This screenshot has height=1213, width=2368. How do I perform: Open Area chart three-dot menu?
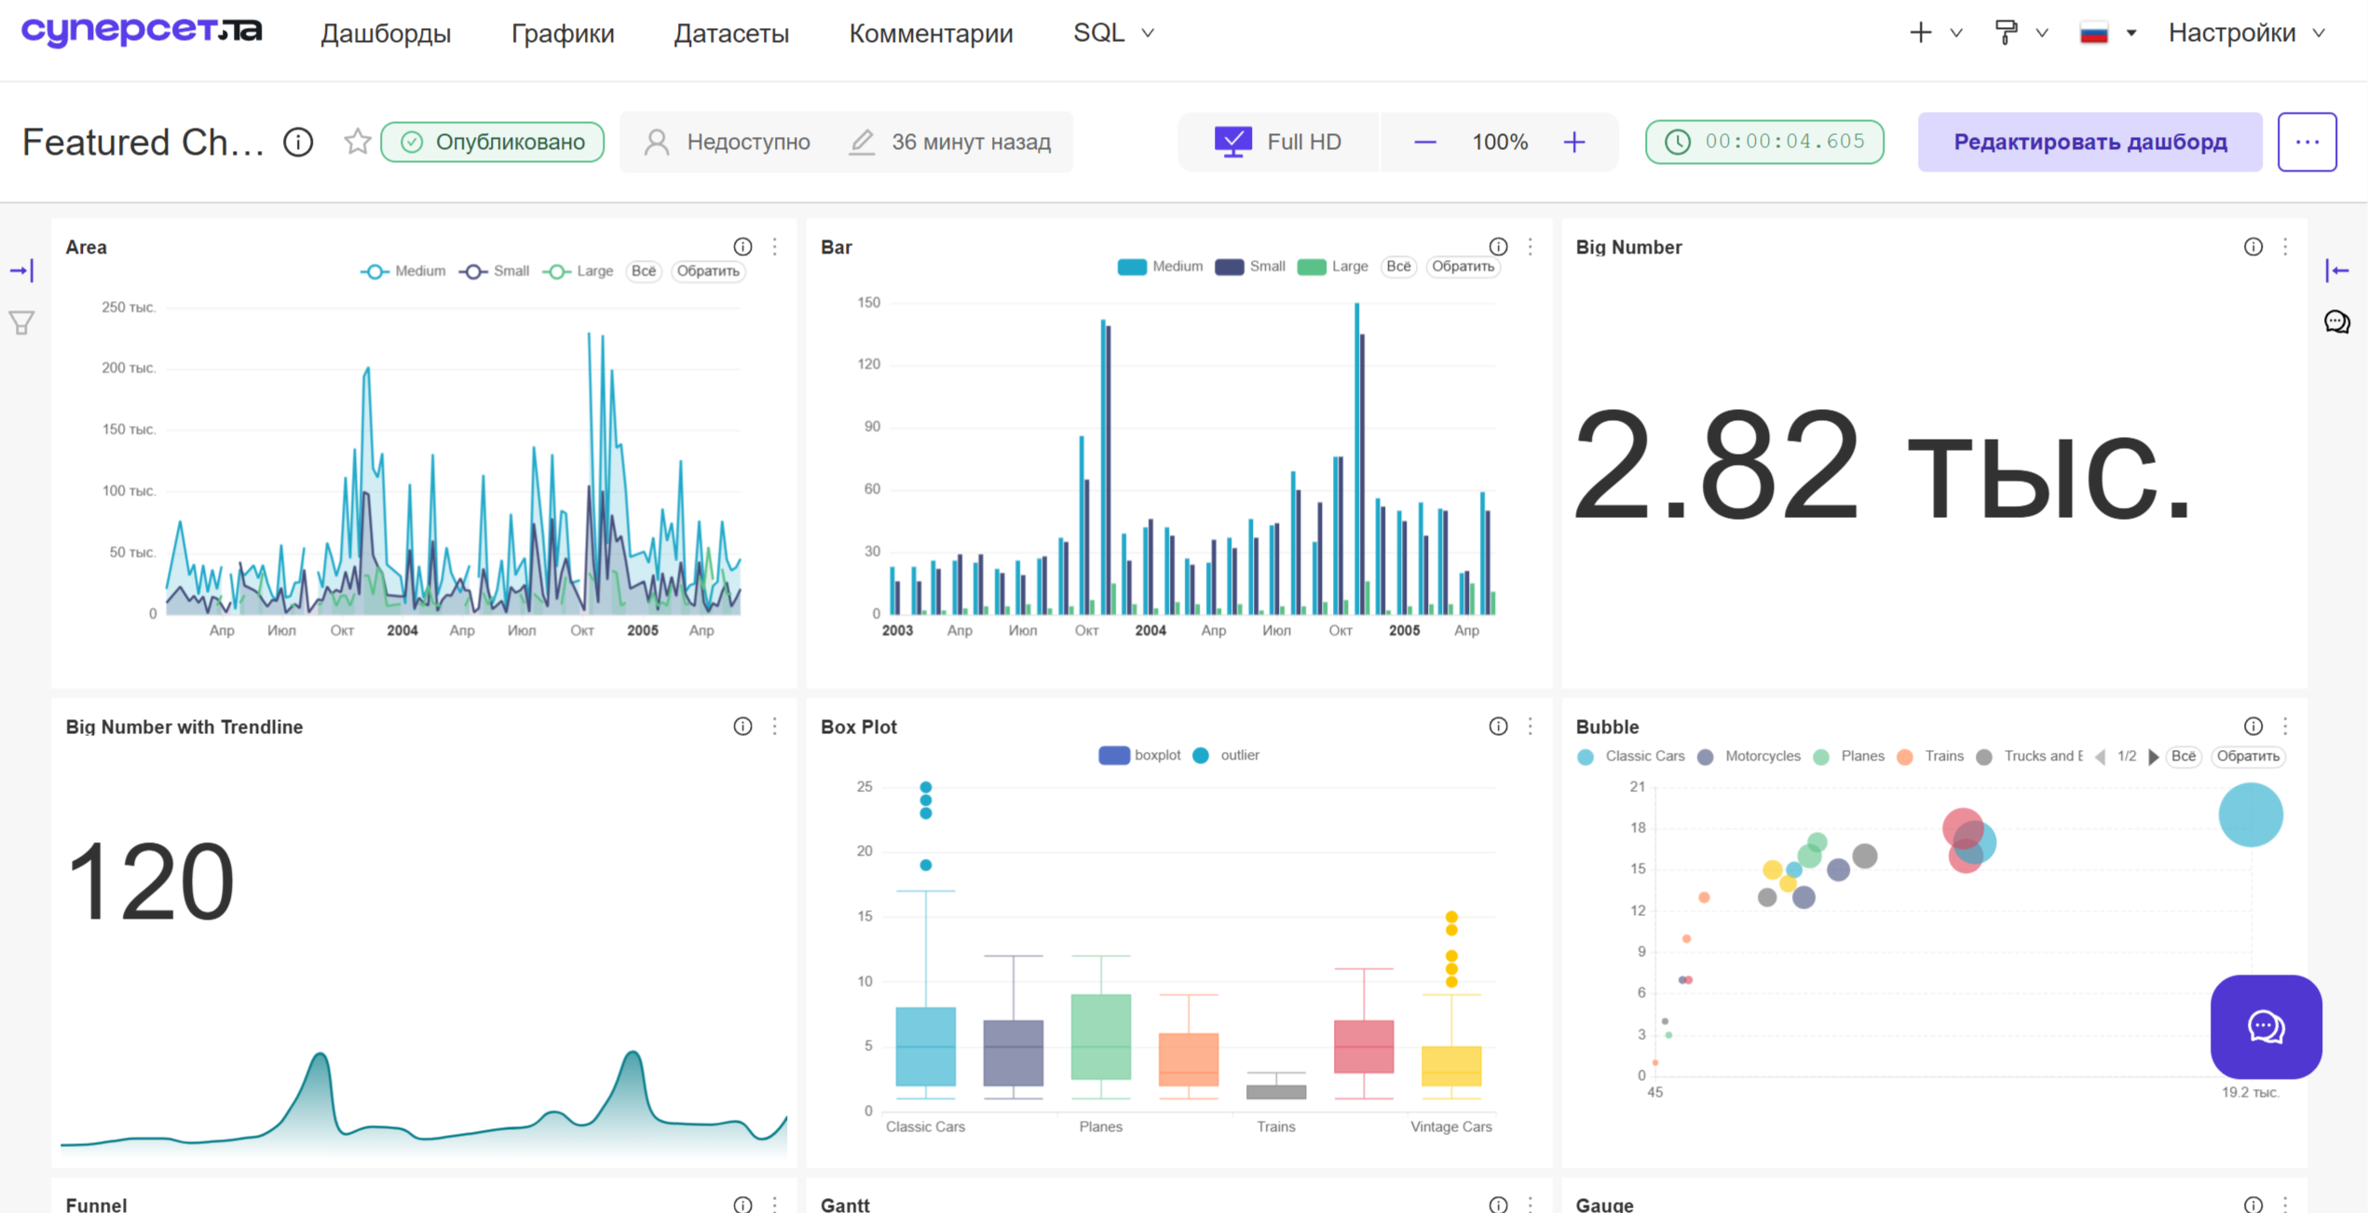(775, 247)
